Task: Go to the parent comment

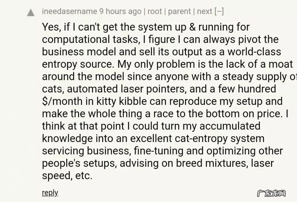Action: (179, 12)
